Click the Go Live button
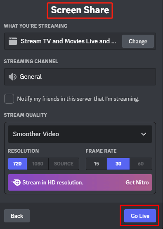The height and width of the screenshot is (229, 163). (140, 216)
